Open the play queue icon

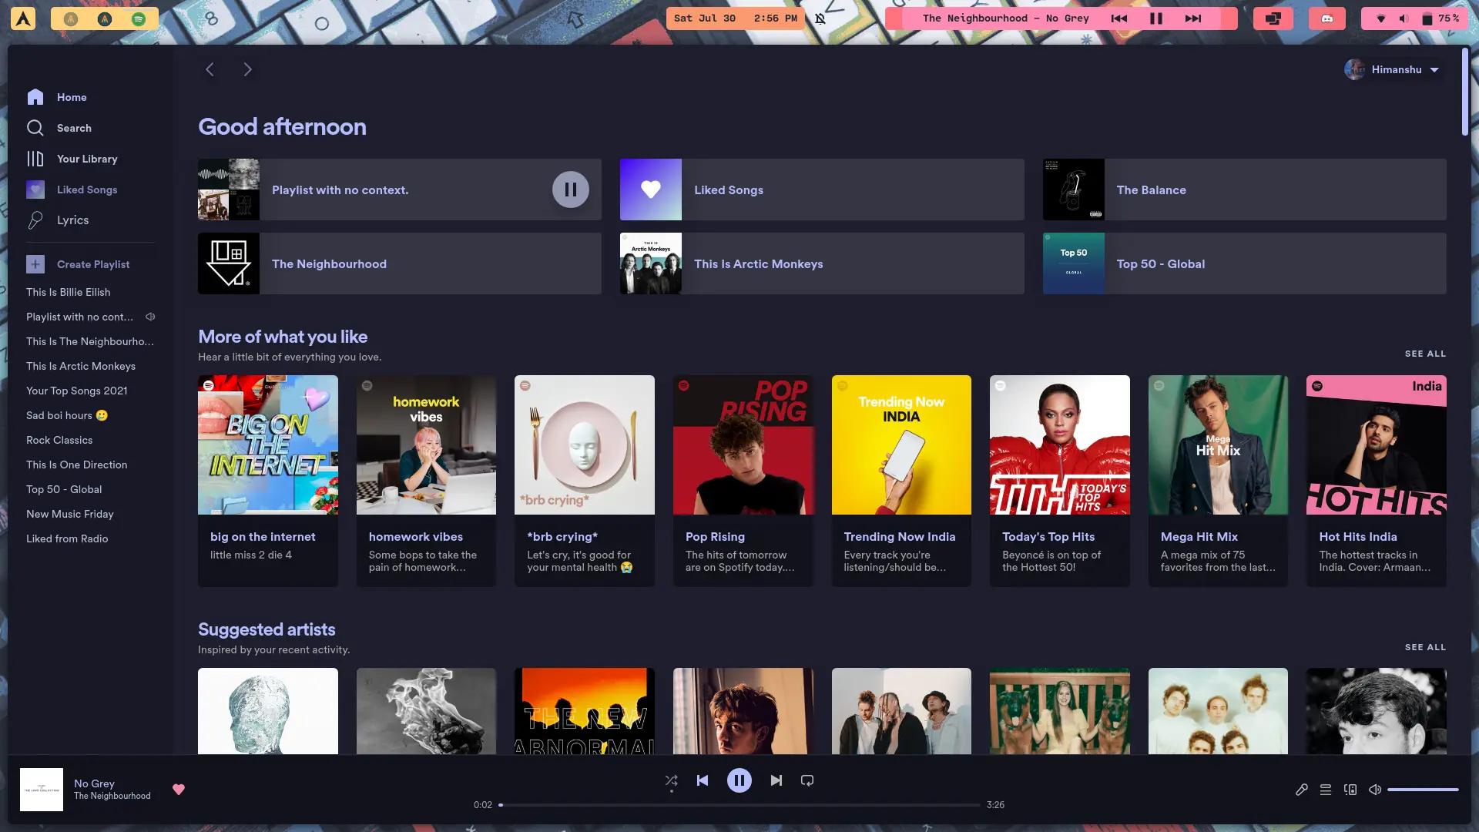point(1325,790)
